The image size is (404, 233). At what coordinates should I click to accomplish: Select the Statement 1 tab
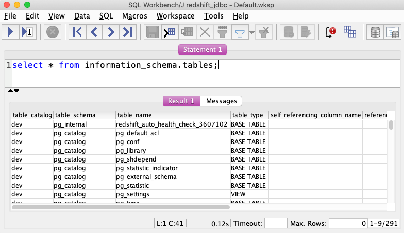[203, 49]
